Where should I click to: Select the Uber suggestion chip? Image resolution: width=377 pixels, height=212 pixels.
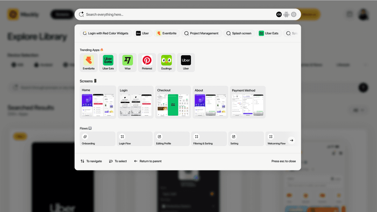coord(142,33)
